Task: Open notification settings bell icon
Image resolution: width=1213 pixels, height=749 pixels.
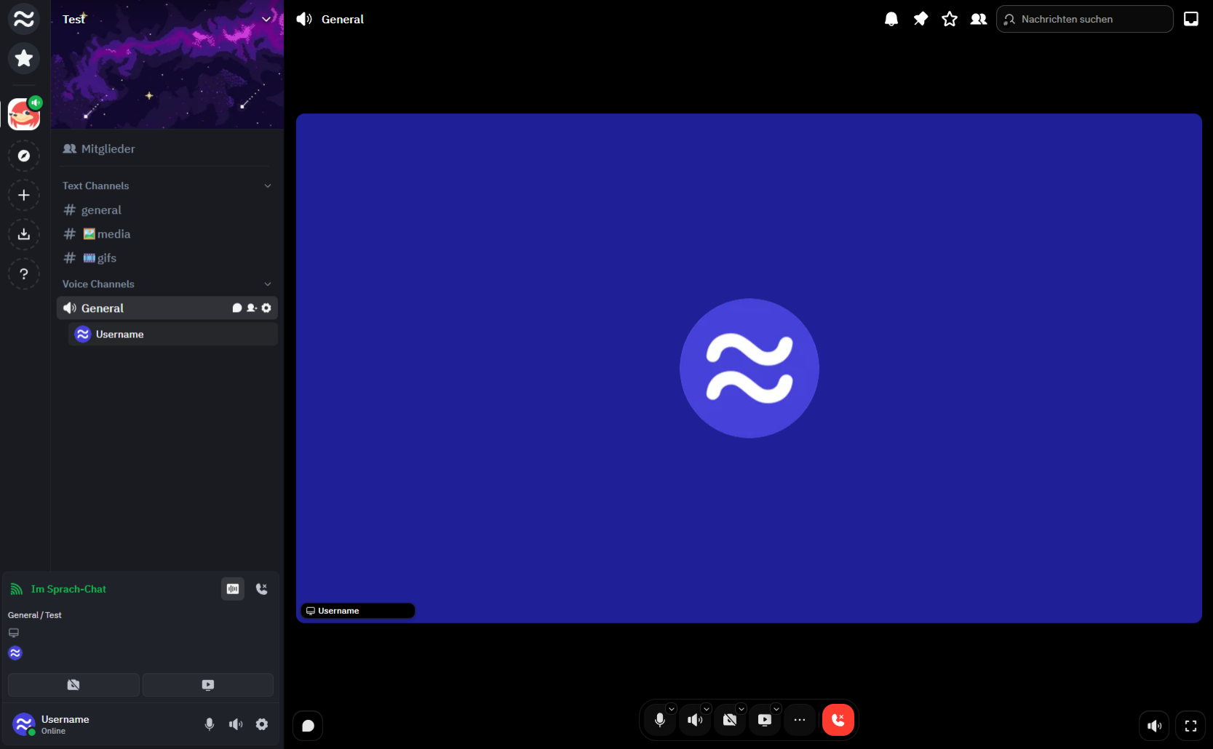Action: click(891, 19)
